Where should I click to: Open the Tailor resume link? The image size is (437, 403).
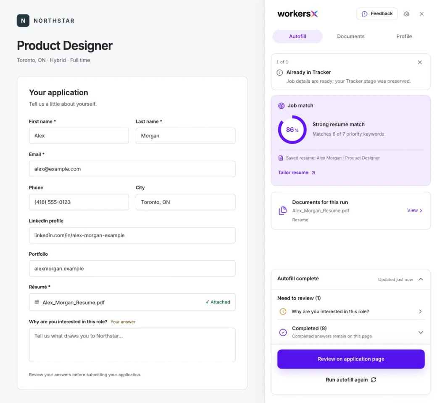coord(297,173)
